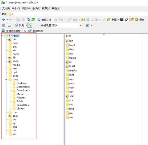
Task: Click the 名字 name column header
Action: tap(69, 36)
